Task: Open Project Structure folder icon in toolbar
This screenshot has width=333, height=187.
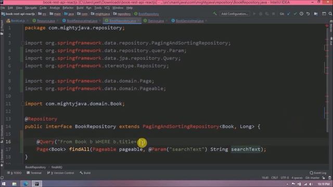Action: pos(316,14)
